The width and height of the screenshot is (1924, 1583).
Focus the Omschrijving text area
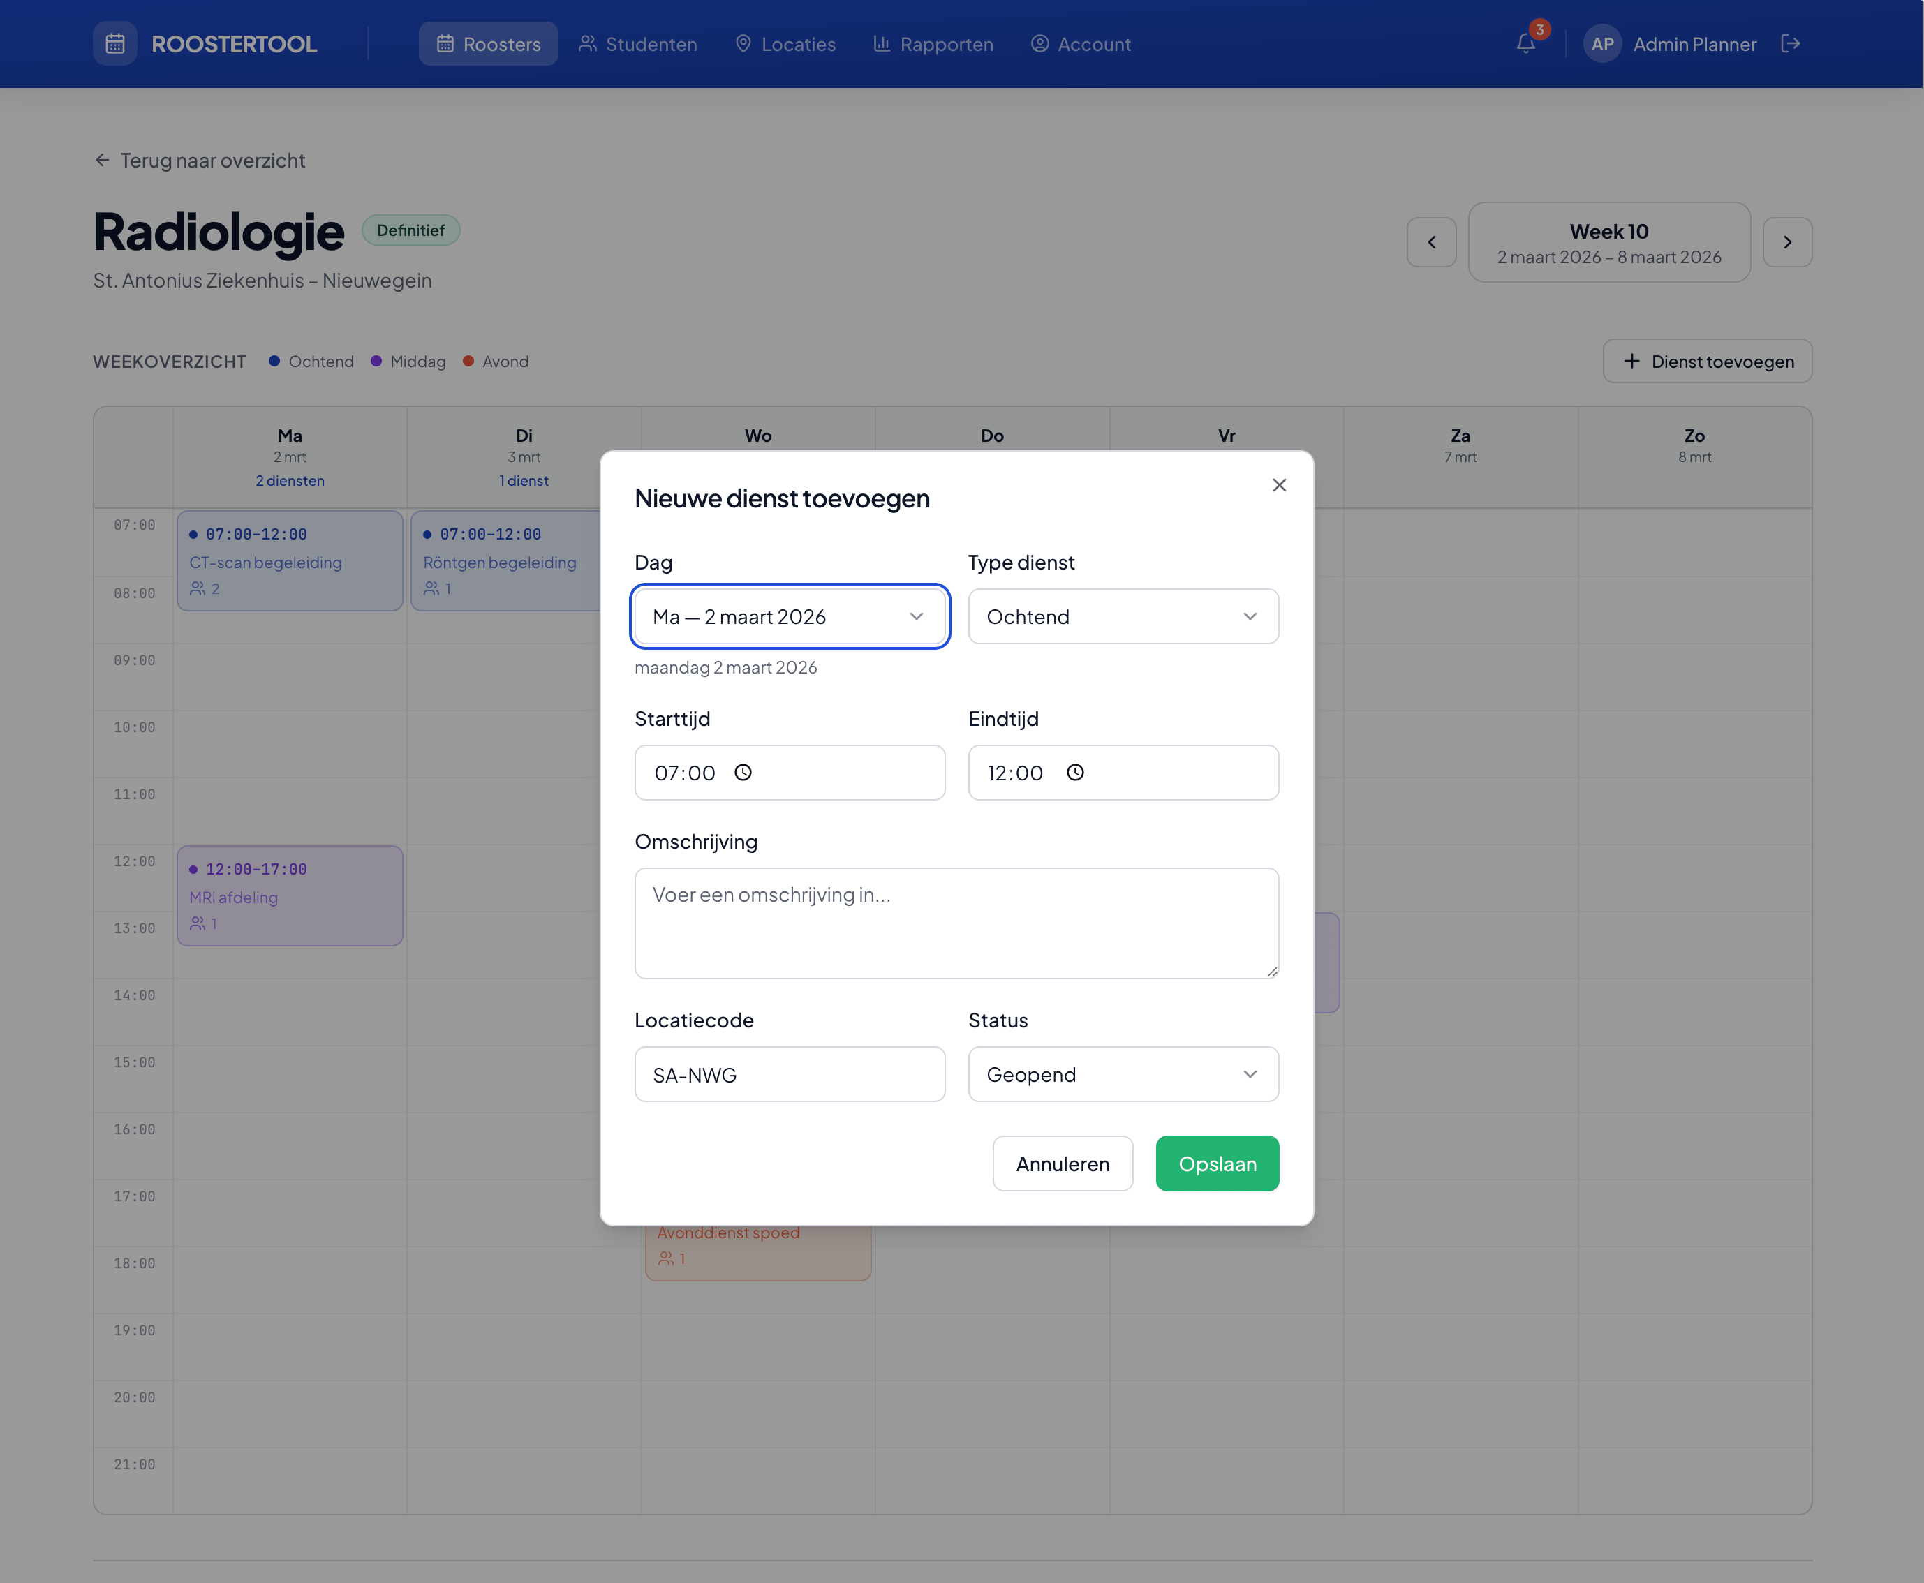(956, 923)
